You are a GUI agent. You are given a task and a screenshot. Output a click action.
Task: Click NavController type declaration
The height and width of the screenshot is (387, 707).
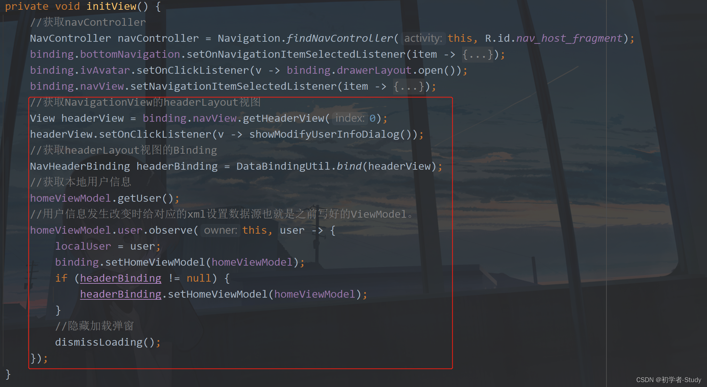(x=71, y=38)
